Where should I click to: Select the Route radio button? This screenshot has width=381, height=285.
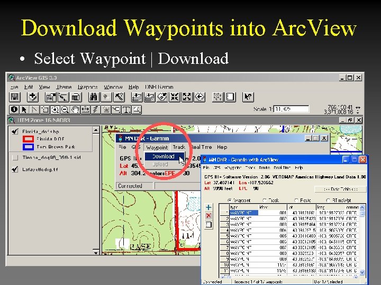(296, 201)
